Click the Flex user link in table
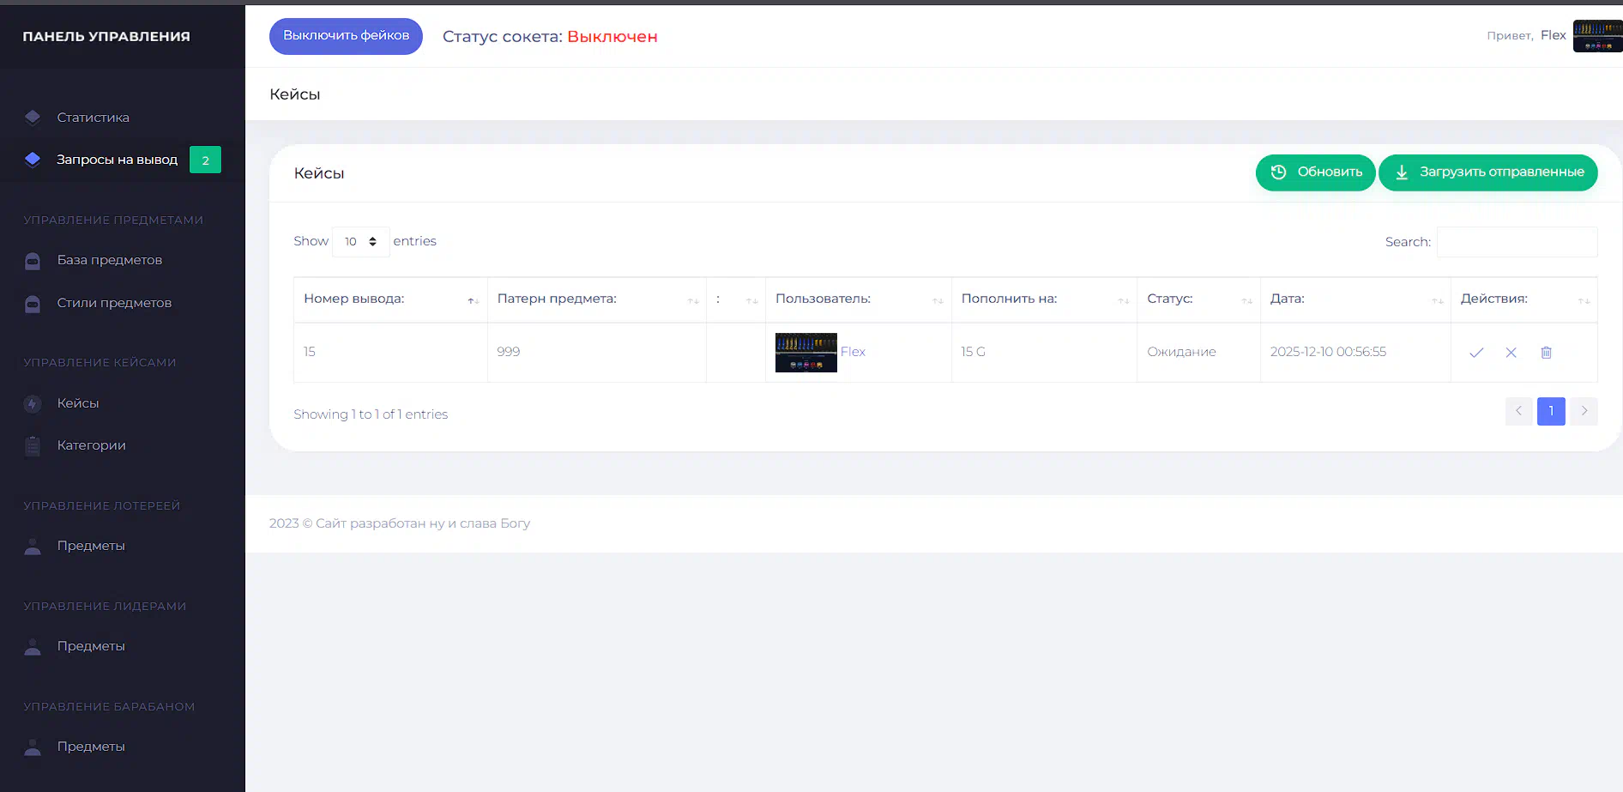Screen dimensions: 1623x792 click(x=853, y=352)
